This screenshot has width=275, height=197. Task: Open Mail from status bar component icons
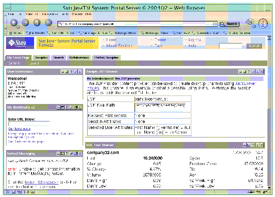pyautogui.click(x=14, y=192)
